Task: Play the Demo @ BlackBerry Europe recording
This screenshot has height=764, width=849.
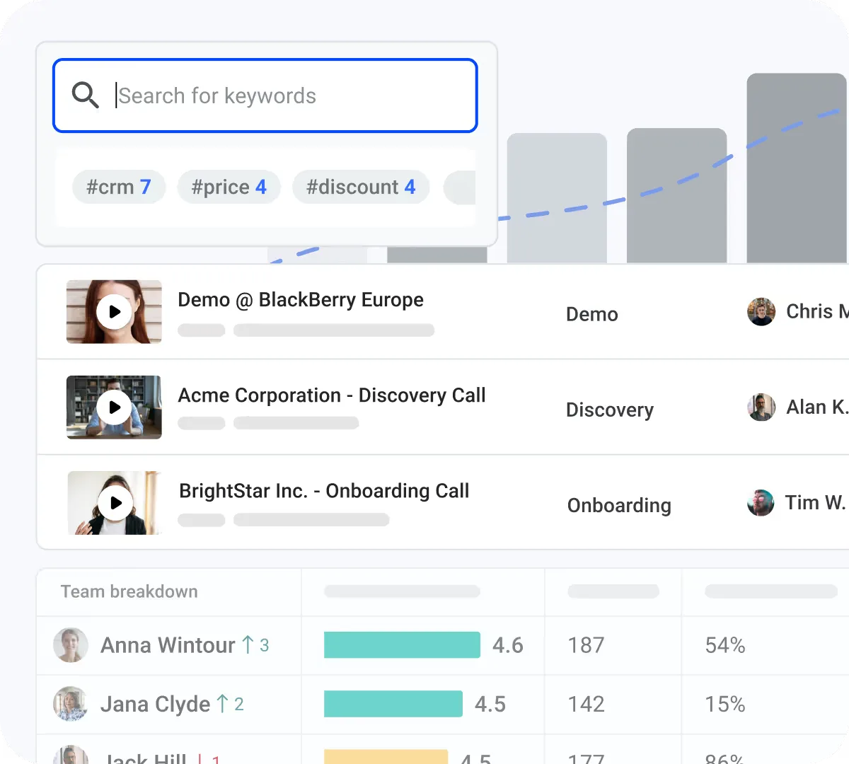Action: click(114, 312)
